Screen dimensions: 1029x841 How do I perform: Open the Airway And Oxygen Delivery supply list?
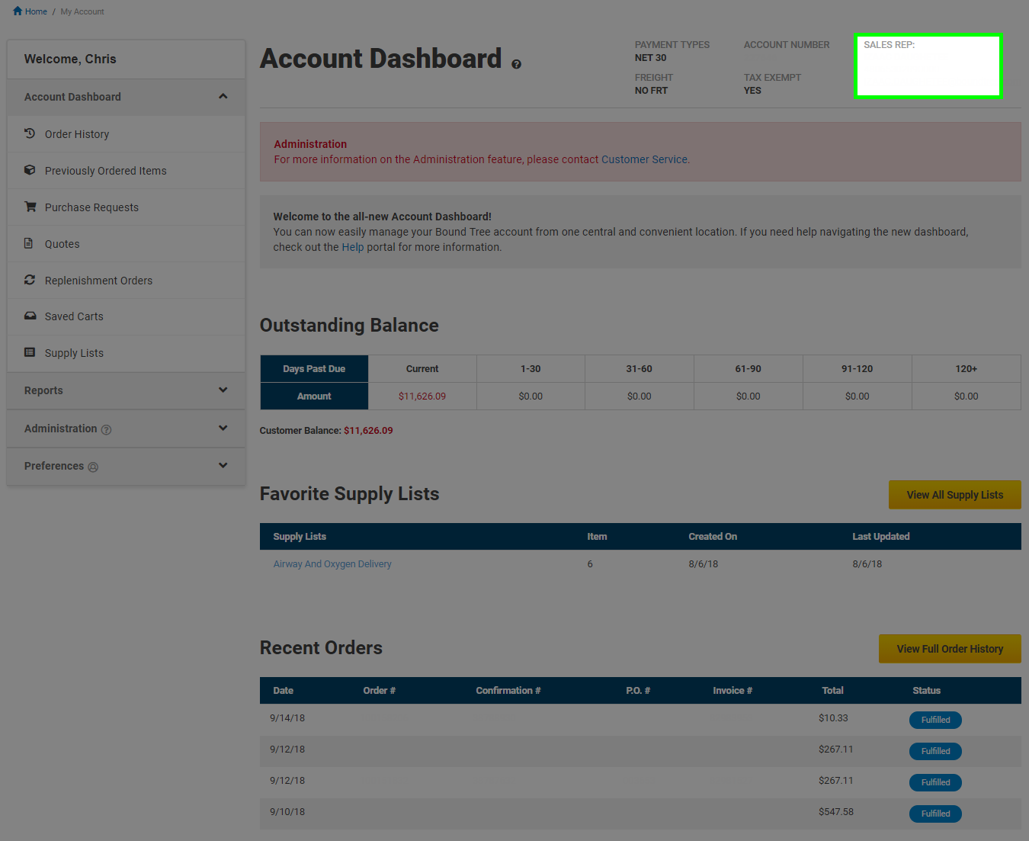click(332, 563)
